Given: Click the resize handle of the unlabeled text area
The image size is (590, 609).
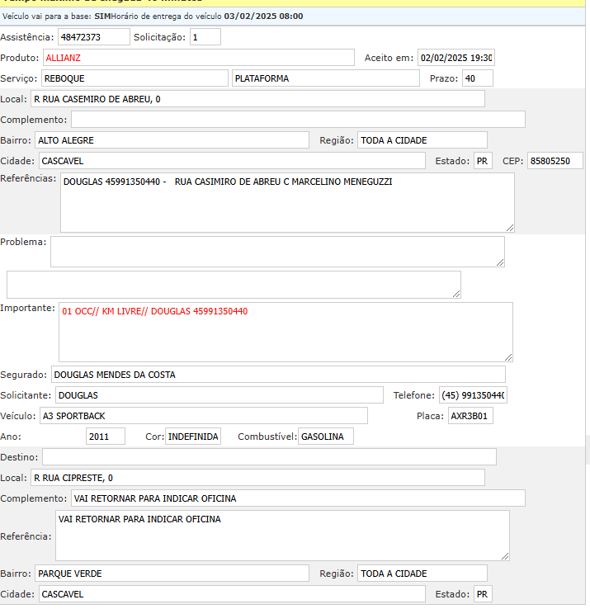Looking at the screenshot, I should (456, 294).
